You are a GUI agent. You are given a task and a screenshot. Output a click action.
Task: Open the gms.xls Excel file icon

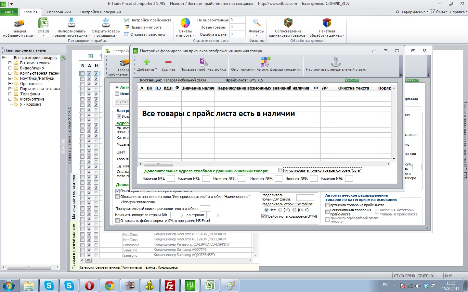(x=43, y=23)
